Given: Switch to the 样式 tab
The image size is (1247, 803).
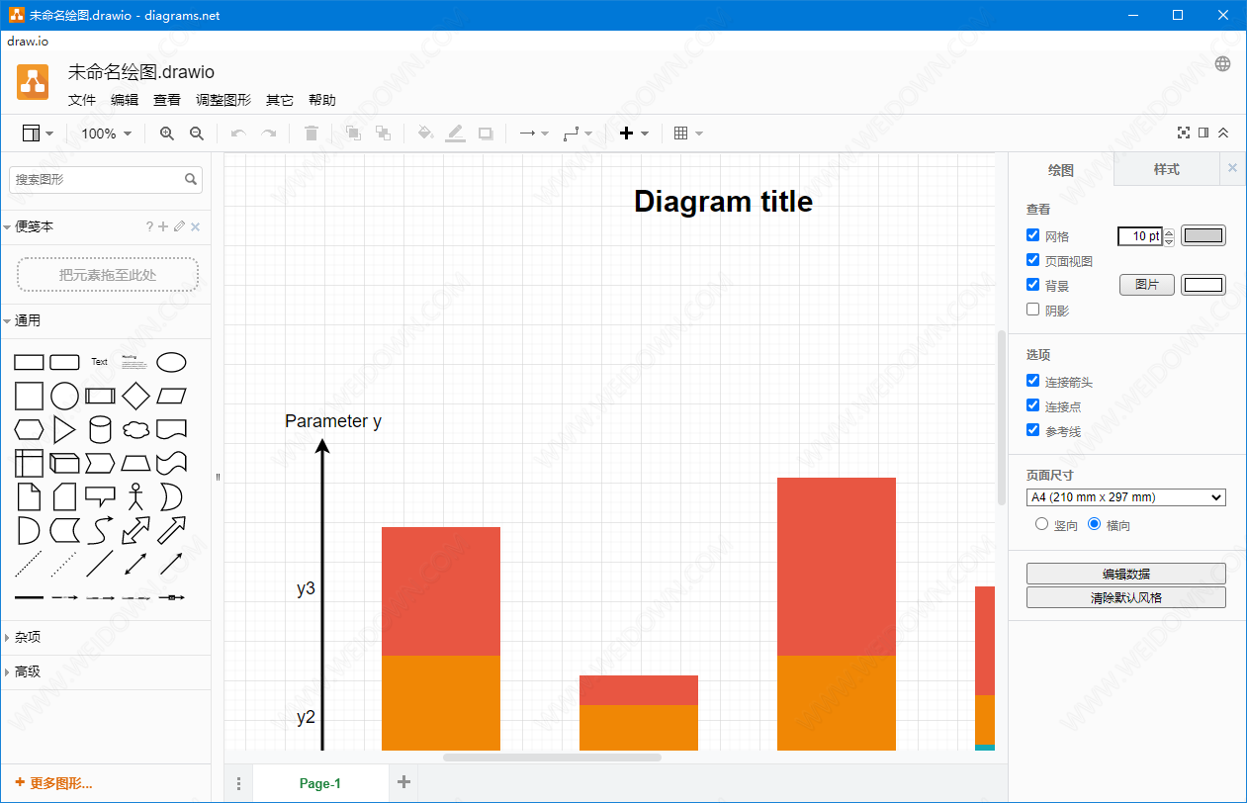Looking at the screenshot, I should [x=1166, y=169].
